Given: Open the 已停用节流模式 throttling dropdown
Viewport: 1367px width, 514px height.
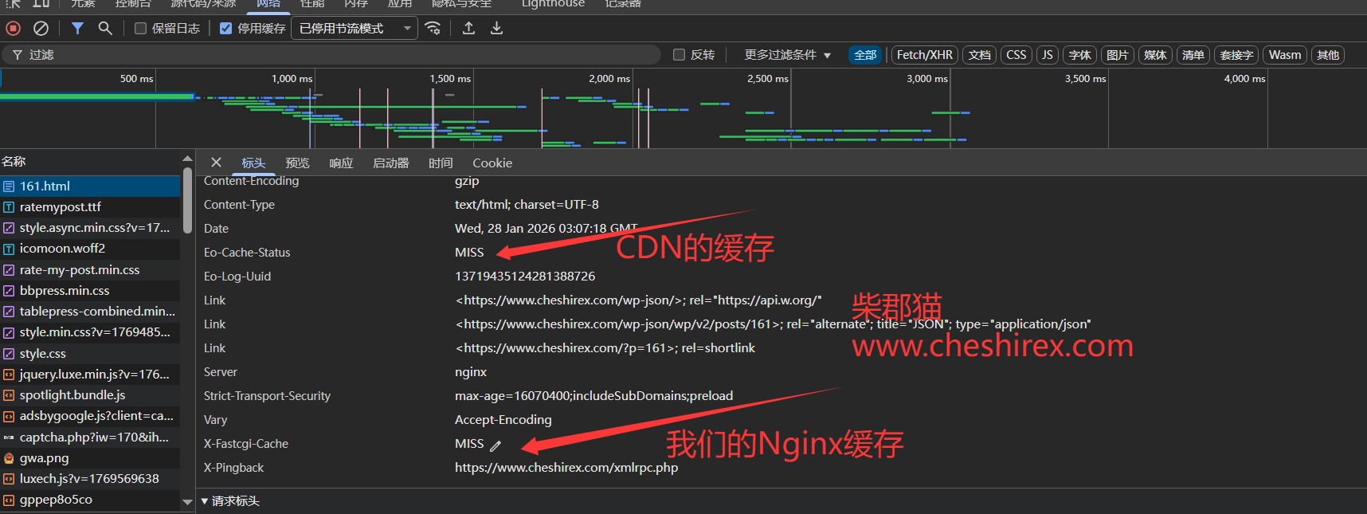Looking at the screenshot, I should (354, 29).
